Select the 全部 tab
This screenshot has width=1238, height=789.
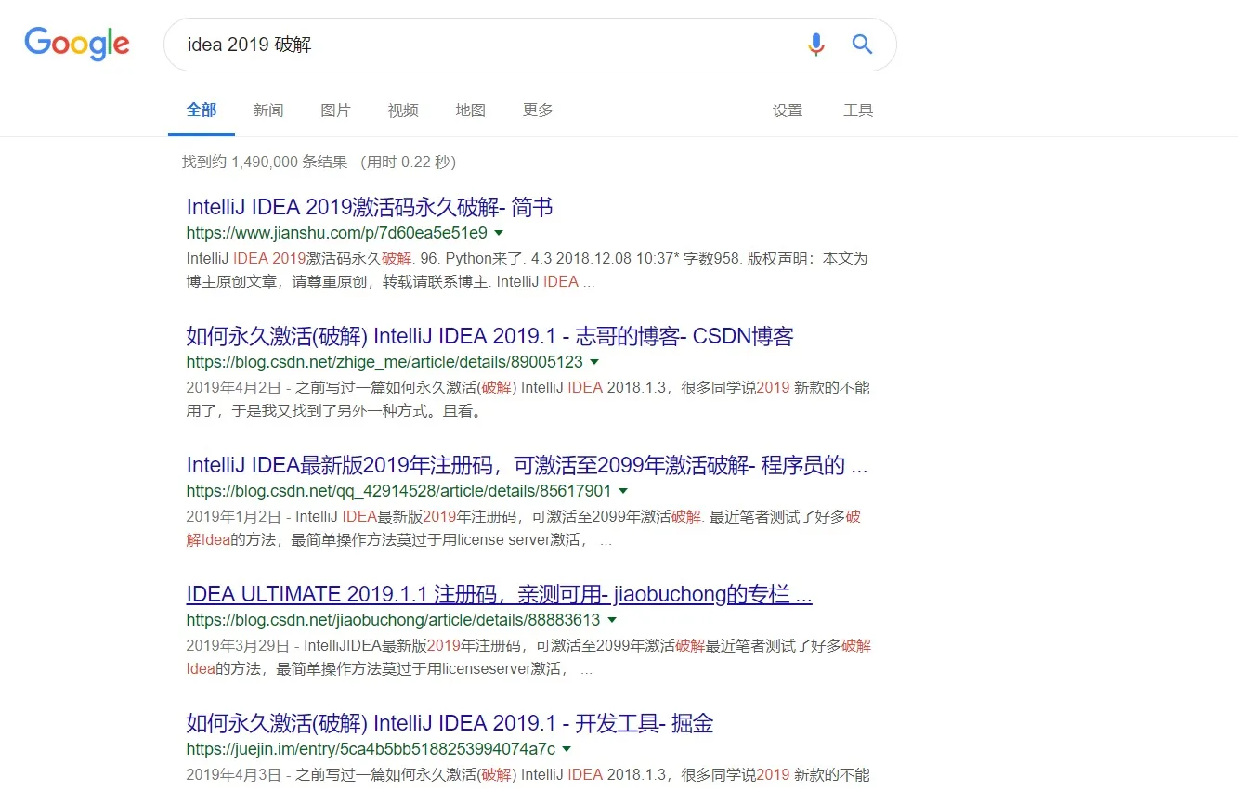(x=202, y=110)
